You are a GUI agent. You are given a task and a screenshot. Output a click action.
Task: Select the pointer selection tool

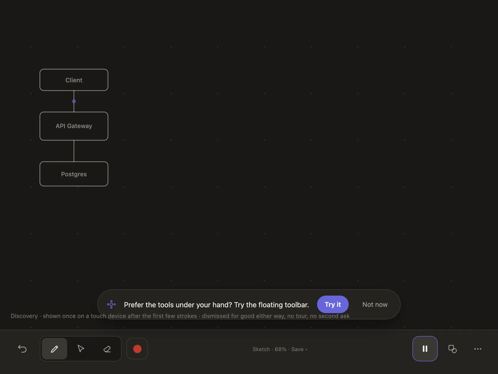81,349
